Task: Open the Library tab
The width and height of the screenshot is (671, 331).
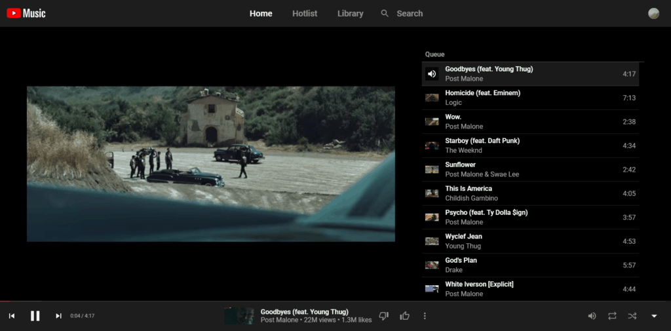Action: 350,13
